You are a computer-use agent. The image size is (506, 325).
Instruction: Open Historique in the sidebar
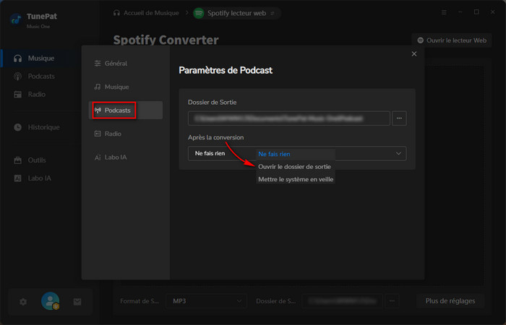(43, 127)
